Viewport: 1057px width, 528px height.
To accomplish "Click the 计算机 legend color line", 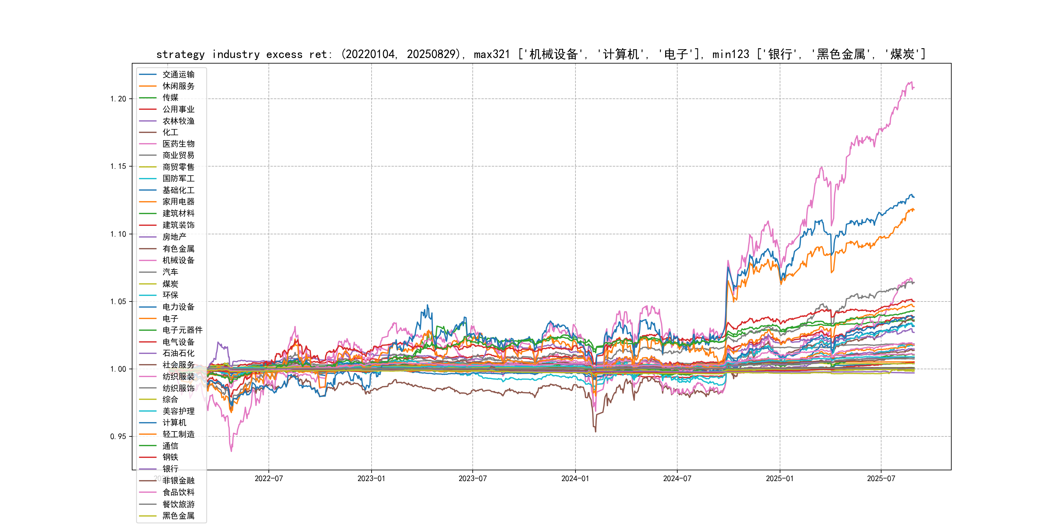I will click(x=148, y=423).
